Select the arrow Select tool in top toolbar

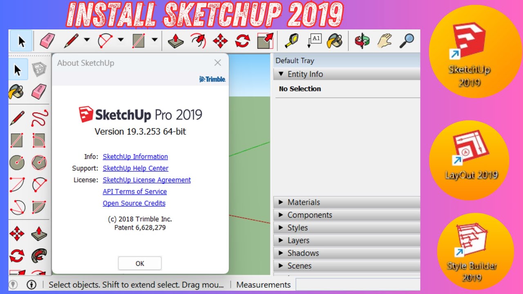[x=22, y=41]
